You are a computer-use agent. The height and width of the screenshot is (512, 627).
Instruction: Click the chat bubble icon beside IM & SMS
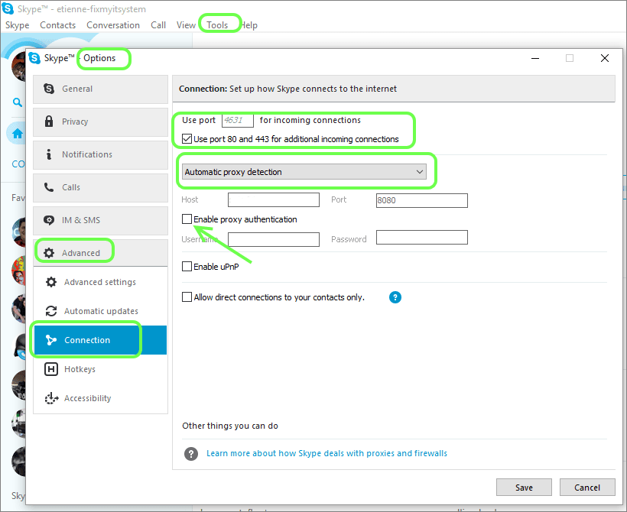click(x=49, y=220)
